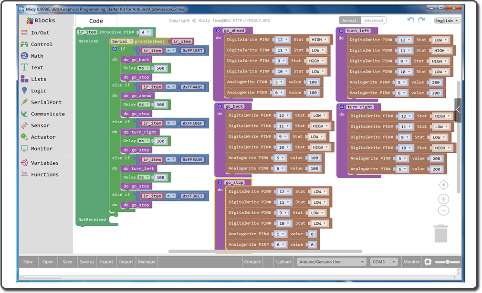The image size is (482, 293).
Task: Adjust the zoom slider at bottom right
Action: [x=448, y=262]
